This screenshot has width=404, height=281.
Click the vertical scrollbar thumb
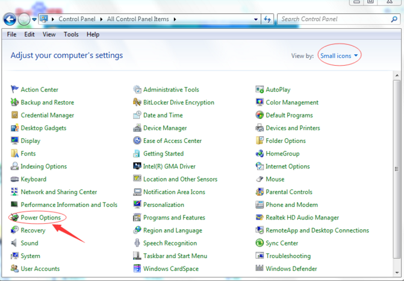point(397,169)
